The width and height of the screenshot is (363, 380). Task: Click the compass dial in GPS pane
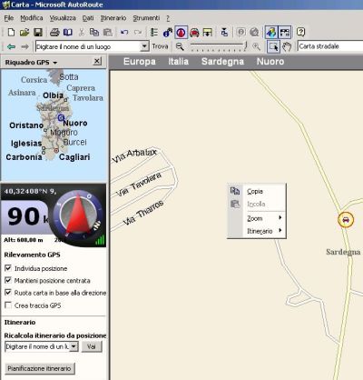click(x=79, y=215)
